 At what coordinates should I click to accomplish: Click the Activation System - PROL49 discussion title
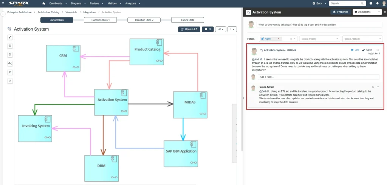coord(280,50)
